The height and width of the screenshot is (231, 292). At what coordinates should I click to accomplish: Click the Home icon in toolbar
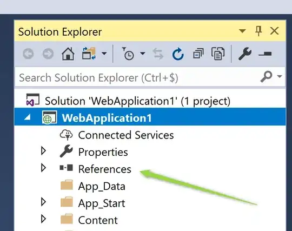[68, 54]
